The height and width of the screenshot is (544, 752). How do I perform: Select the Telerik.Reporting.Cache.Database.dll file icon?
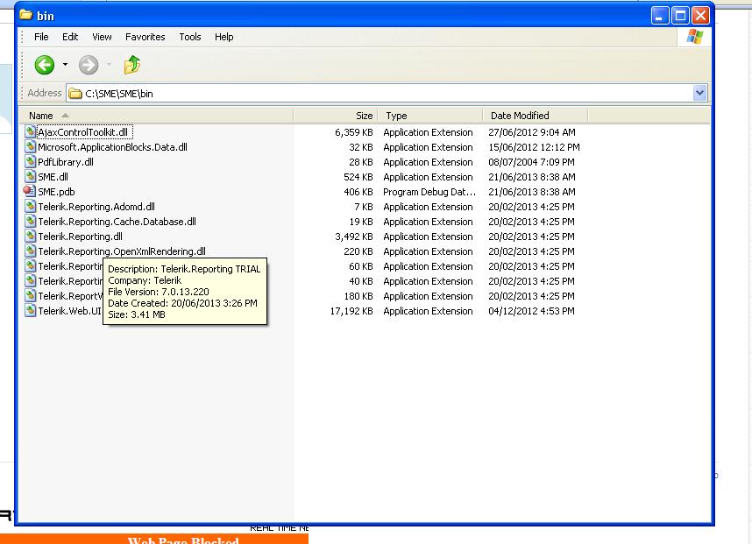[30, 221]
